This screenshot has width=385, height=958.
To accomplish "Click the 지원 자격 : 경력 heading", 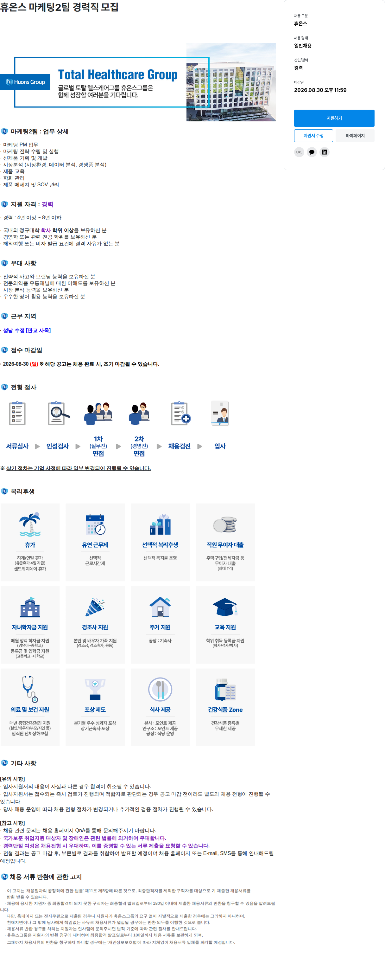I will coord(32,204).
